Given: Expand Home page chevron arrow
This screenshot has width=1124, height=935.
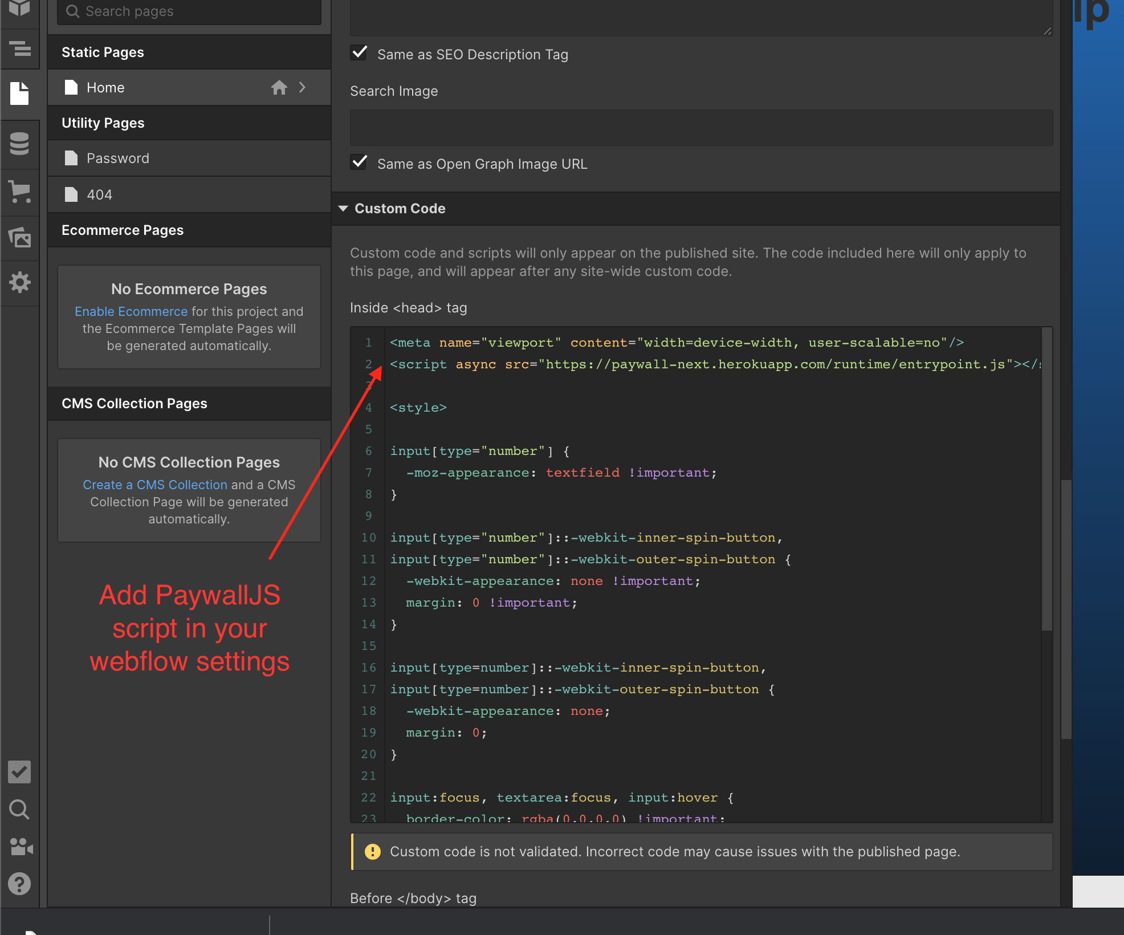Looking at the screenshot, I should (x=303, y=87).
